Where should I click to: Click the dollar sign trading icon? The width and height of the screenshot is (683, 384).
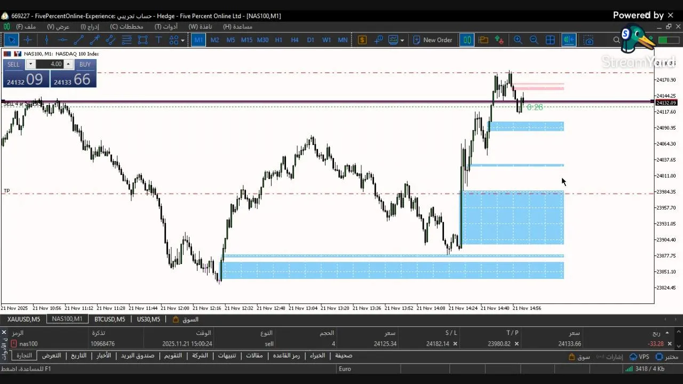(362, 40)
